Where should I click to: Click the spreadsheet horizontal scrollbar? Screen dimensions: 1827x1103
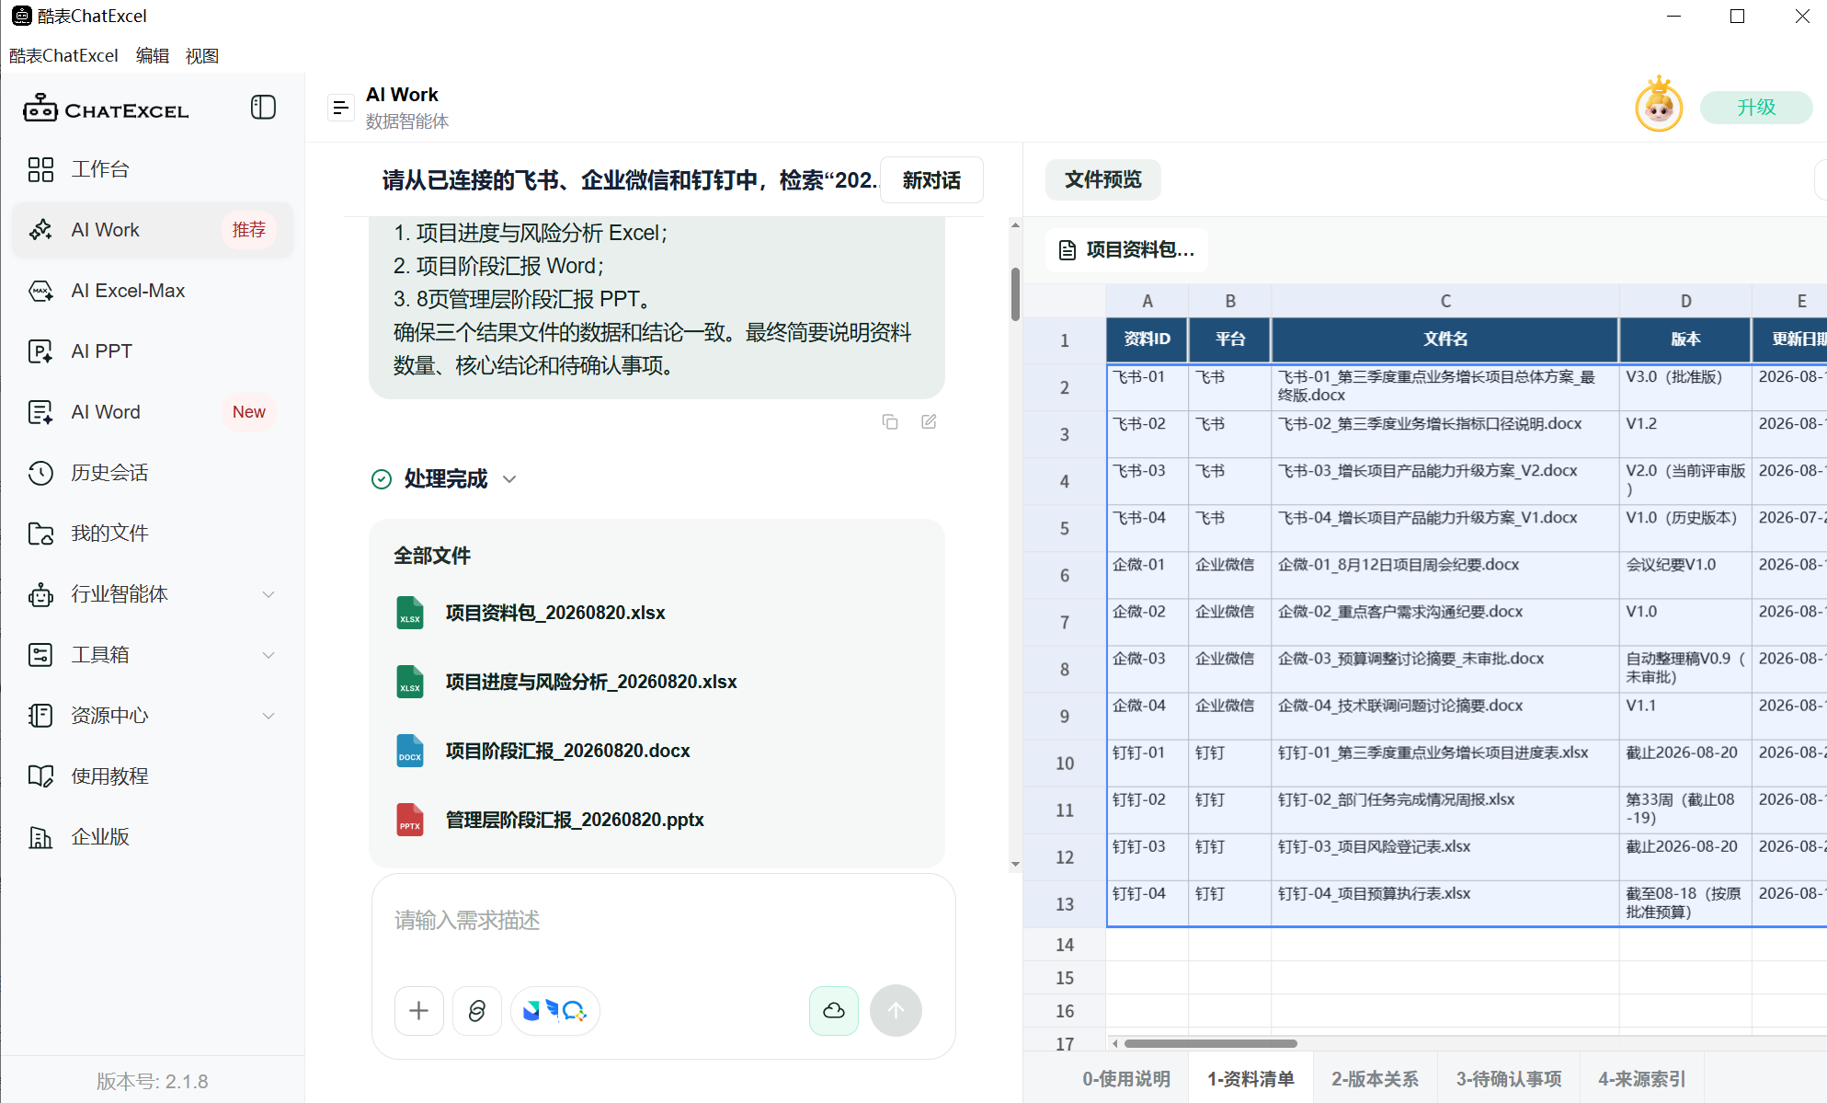coord(1210,1043)
